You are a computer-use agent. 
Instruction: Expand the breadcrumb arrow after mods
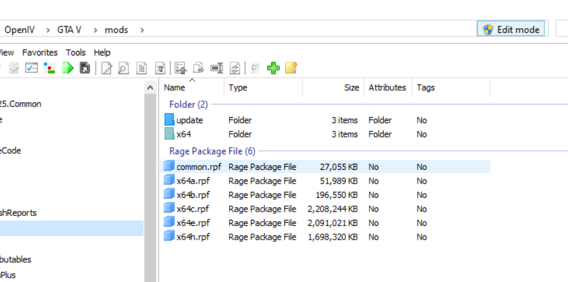pos(142,29)
